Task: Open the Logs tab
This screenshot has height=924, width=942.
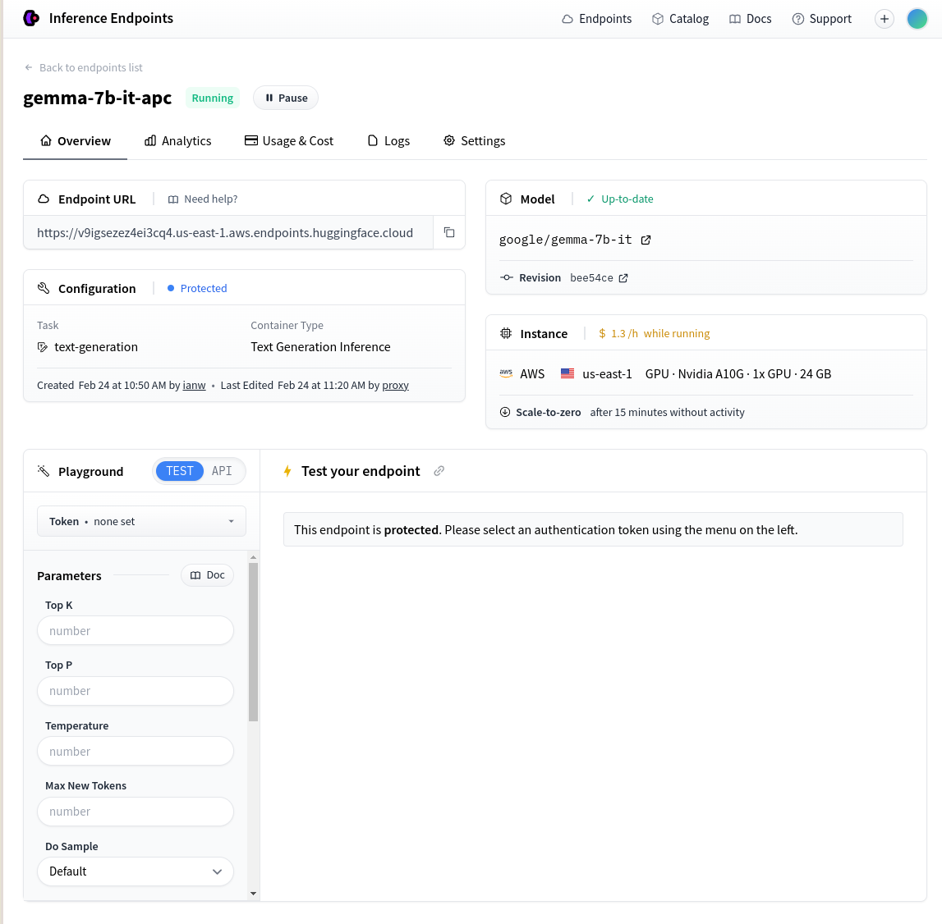Action: 388,141
